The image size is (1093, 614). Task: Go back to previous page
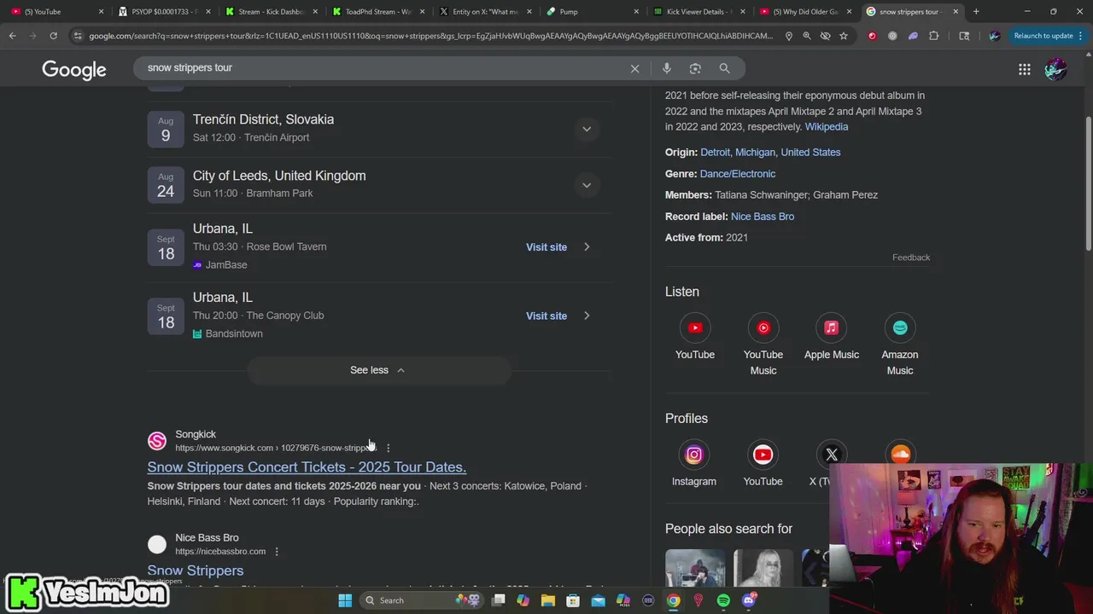tap(12, 36)
